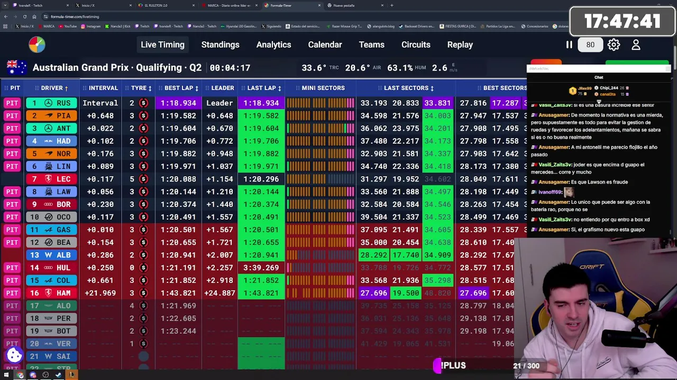Open the Analytics page
This screenshot has height=380, width=677.
[273, 45]
